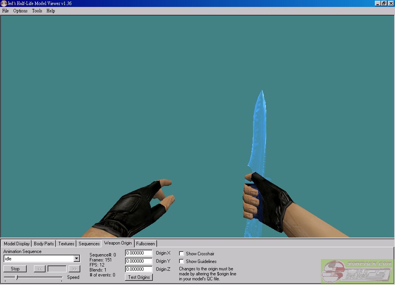Screen dimensions: 395x285
Task: Switch to the Model Display tab
Action: click(x=17, y=244)
